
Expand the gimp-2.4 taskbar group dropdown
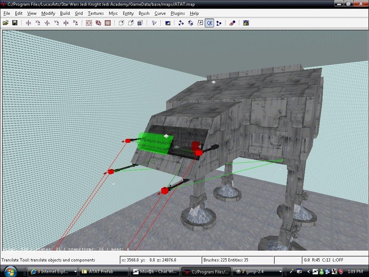(x=280, y=272)
